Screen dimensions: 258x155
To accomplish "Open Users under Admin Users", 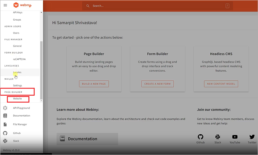I will pyautogui.click(x=16, y=33).
